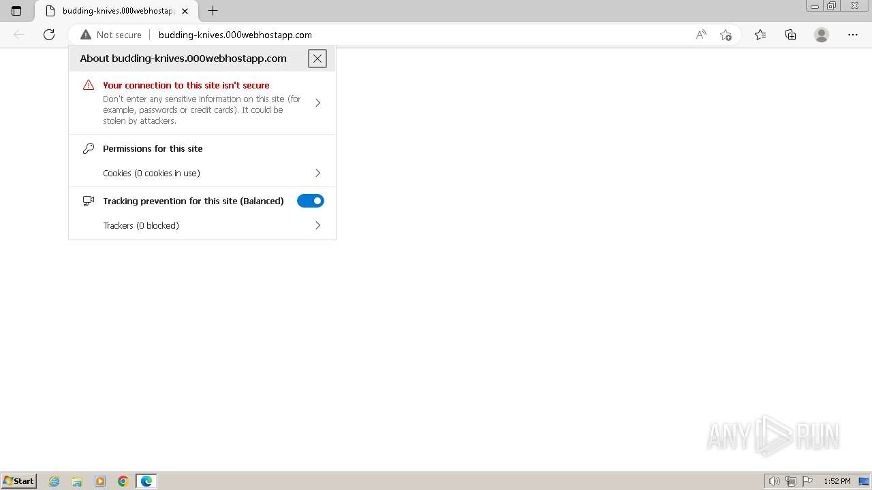Click 'Your connection to this site isn't secure'

[x=186, y=85]
